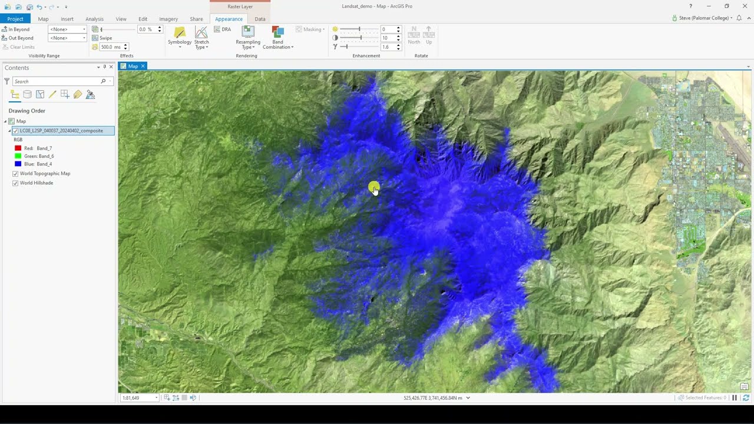Collapse the composite layer legend
754x424 pixels.
coord(9,131)
